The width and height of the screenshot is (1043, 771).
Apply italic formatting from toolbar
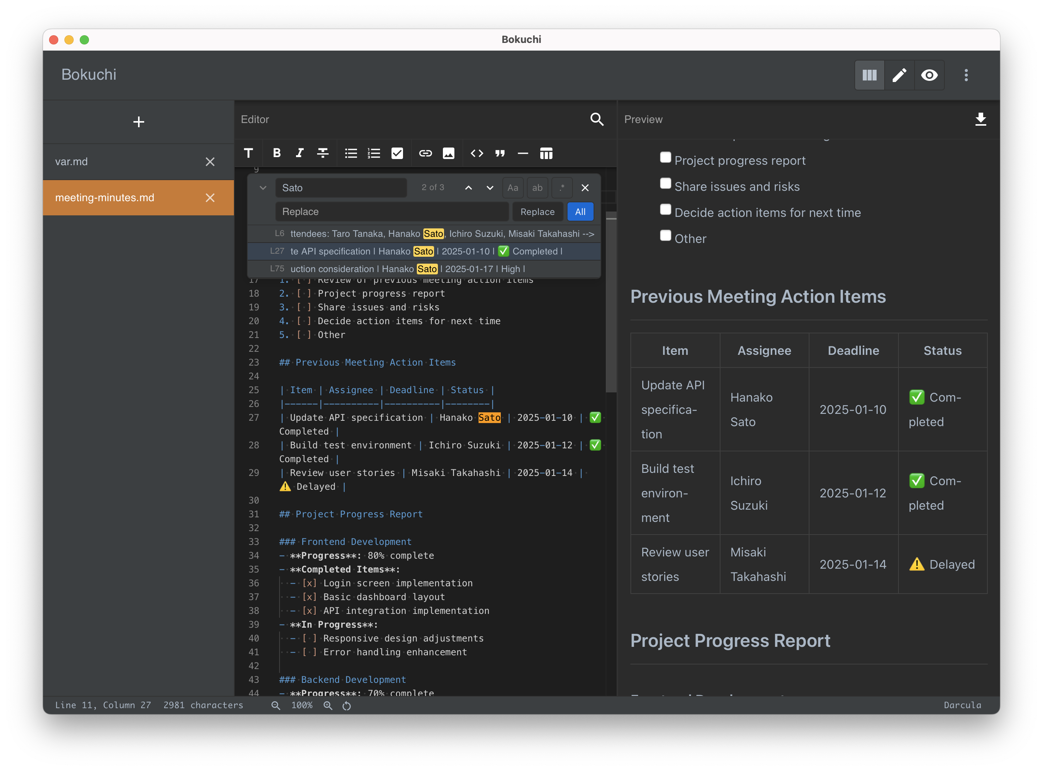pos(299,153)
